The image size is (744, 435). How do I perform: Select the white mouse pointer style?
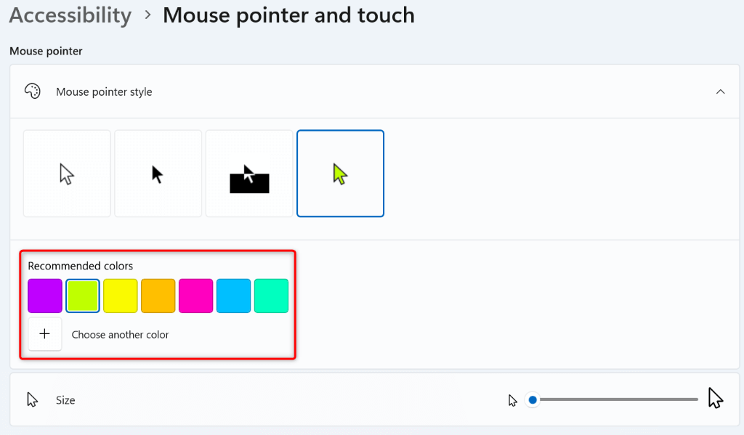pos(66,173)
